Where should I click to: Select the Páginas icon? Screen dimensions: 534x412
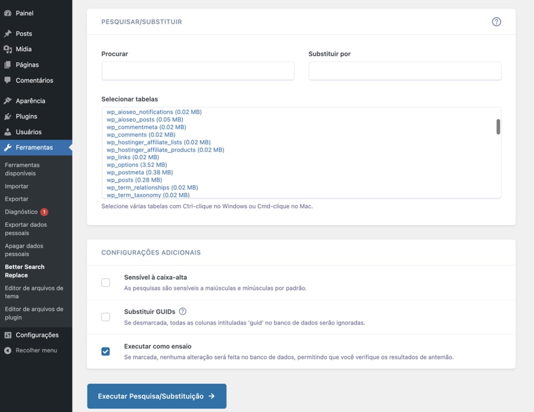point(8,64)
